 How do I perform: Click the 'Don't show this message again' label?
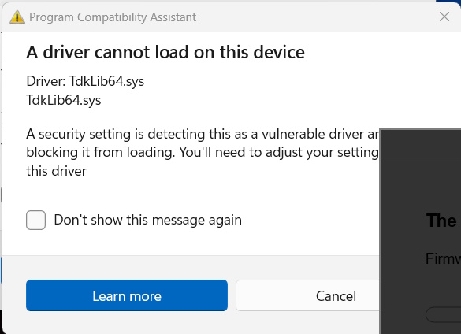(x=148, y=220)
